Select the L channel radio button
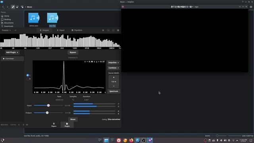Viewport: 254px width, 143px height. [x=28, y=75]
